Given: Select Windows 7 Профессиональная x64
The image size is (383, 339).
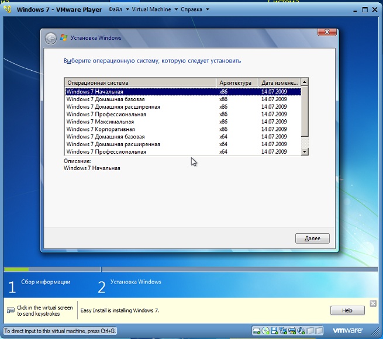Looking at the screenshot, I should [x=183, y=151].
